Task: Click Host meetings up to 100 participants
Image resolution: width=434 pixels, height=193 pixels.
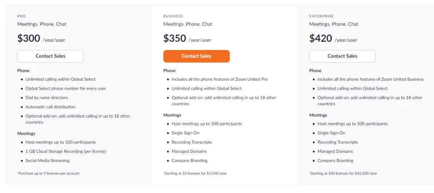Action: pyautogui.click(x=61, y=142)
